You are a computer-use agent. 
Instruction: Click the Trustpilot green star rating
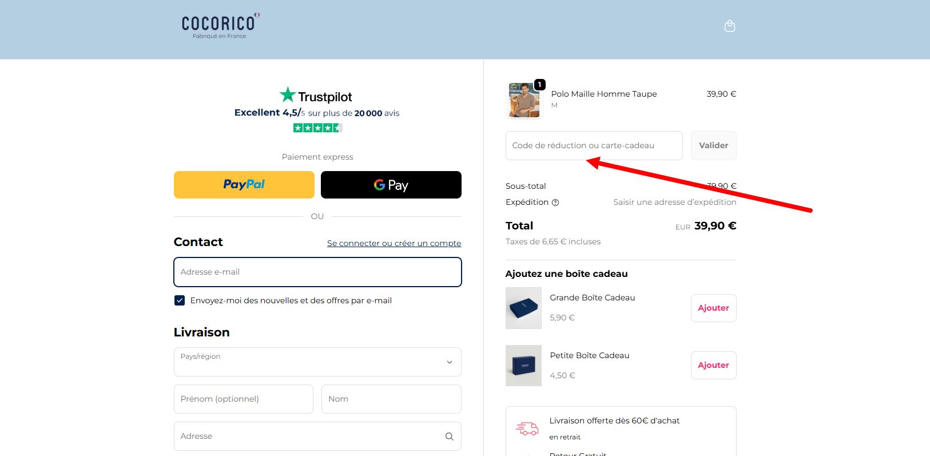click(x=317, y=128)
